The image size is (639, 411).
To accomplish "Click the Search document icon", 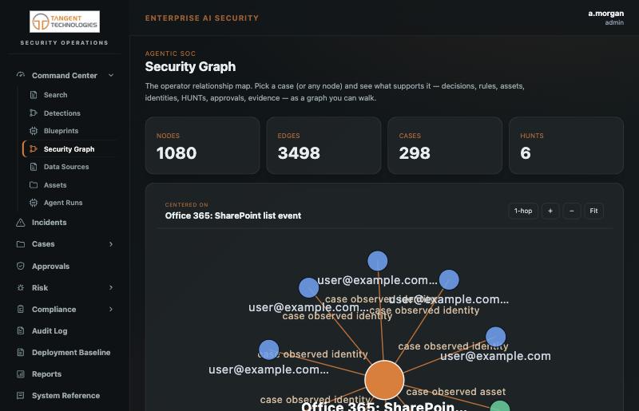I will [34, 95].
